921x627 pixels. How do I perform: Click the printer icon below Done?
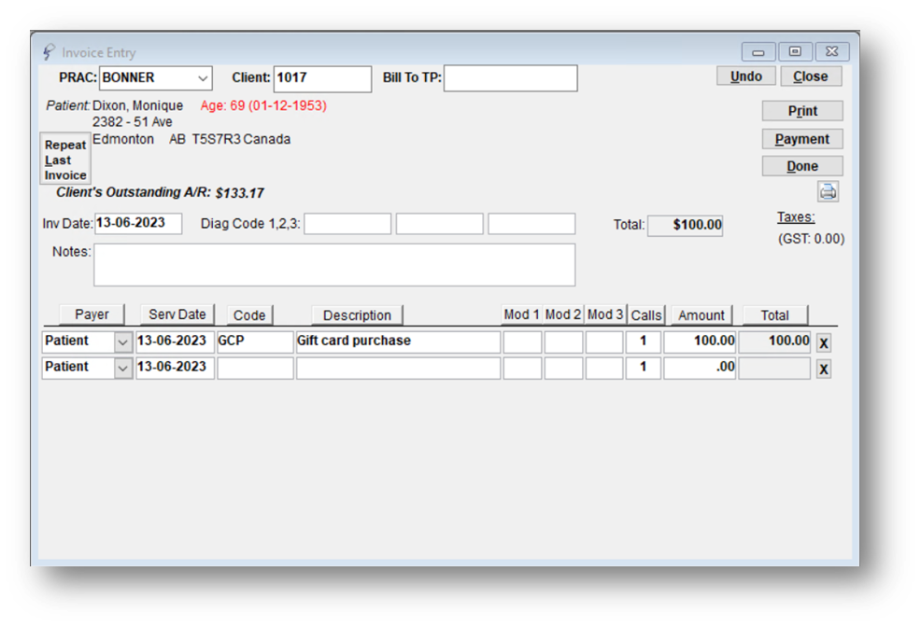pos(828,192)
